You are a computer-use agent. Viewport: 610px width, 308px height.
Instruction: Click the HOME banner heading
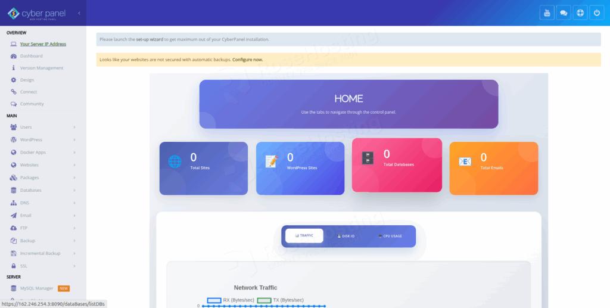tap(348, 98)
